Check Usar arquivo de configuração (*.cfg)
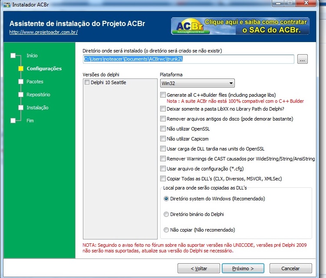This screenshot has width=326, height=278. pos(163,169)
